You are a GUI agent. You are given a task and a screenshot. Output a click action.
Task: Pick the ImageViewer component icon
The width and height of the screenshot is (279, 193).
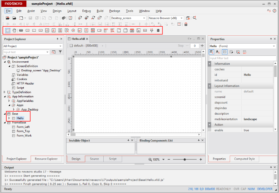click(x=138, y=30)
